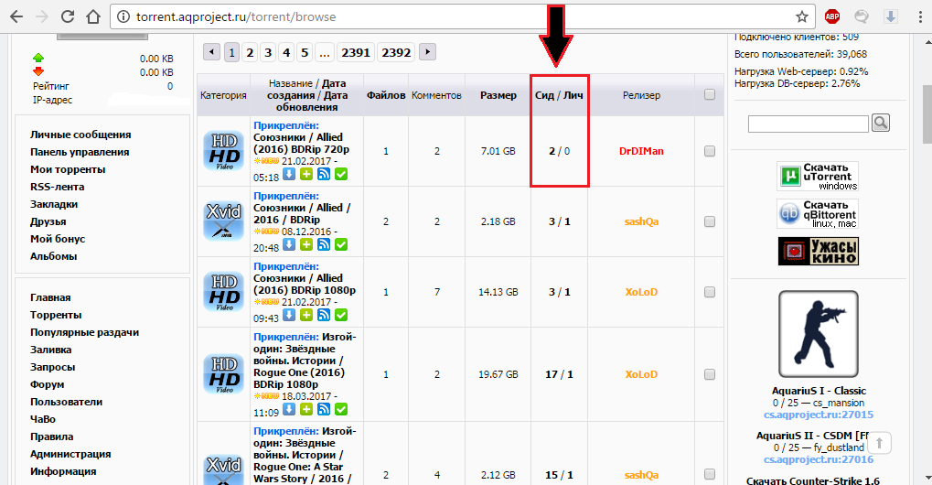
Task: Go to previous page arrow in pagination
Action: pyautogui.click(x=211, y=52)
